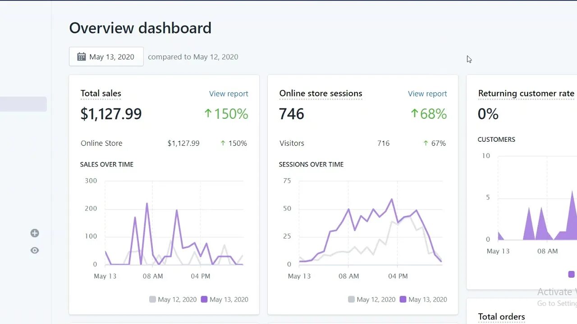Click the purple May 13 swatch in sales legend
577x324 pixels.
pyautogui.click(x=204, y=299)
